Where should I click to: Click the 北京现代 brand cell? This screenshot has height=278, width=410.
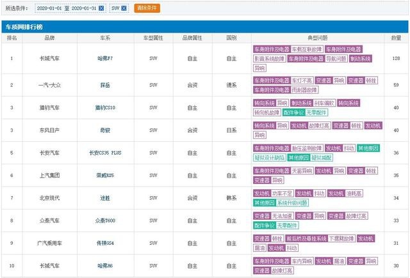[x=49, y=198]
